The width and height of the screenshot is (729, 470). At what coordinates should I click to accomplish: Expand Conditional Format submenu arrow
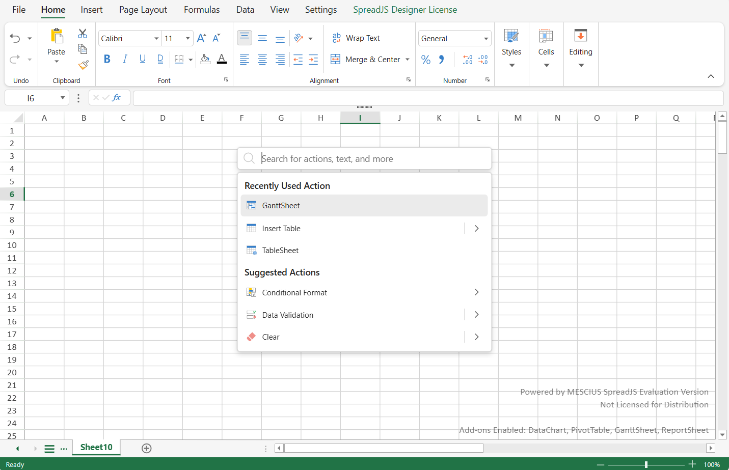pyautogui.click(x=477, y=292)
